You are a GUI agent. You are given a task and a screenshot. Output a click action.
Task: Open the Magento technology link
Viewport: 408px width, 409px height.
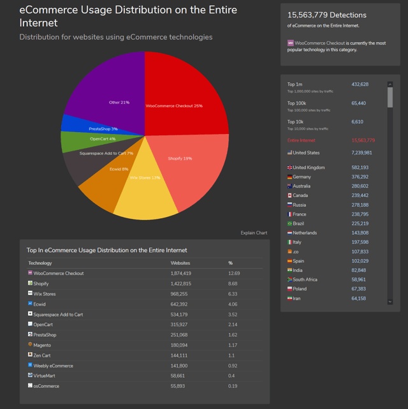click(x=42, y=345)
